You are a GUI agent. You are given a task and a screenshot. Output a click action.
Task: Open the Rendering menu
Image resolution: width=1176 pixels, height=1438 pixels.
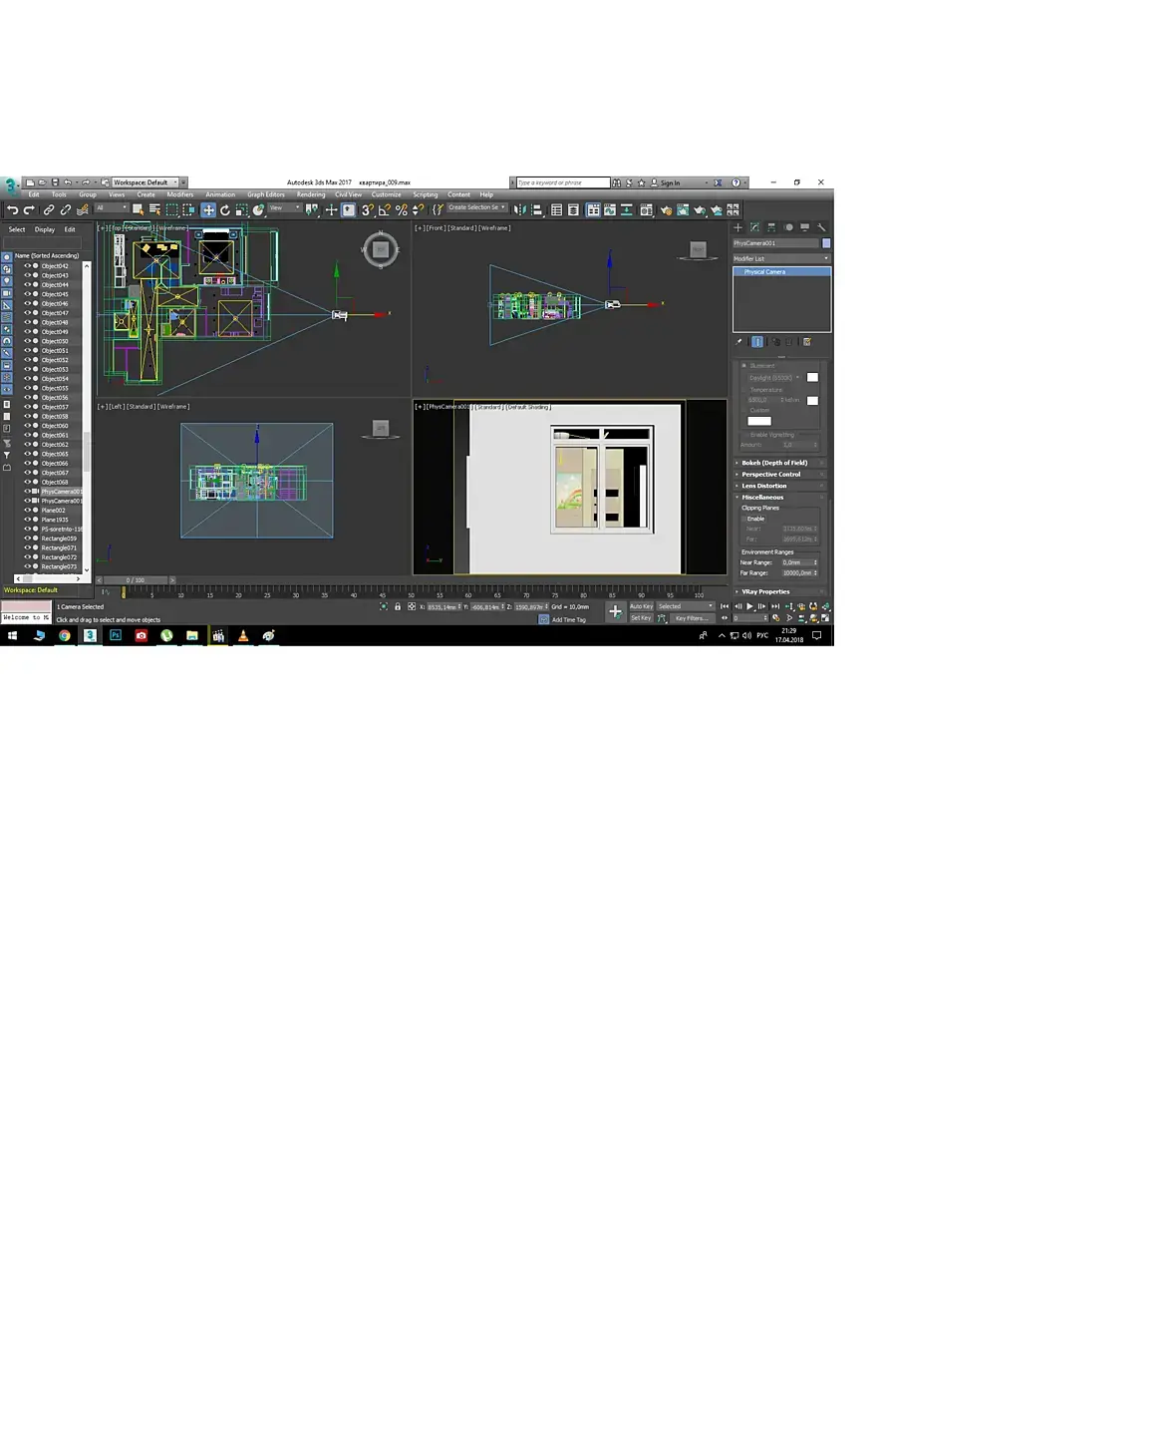(311, 194)
